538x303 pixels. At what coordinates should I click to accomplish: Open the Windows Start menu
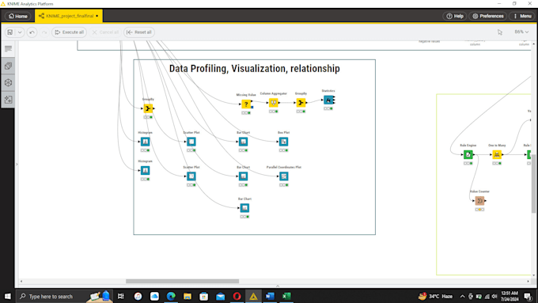point(8,296)
